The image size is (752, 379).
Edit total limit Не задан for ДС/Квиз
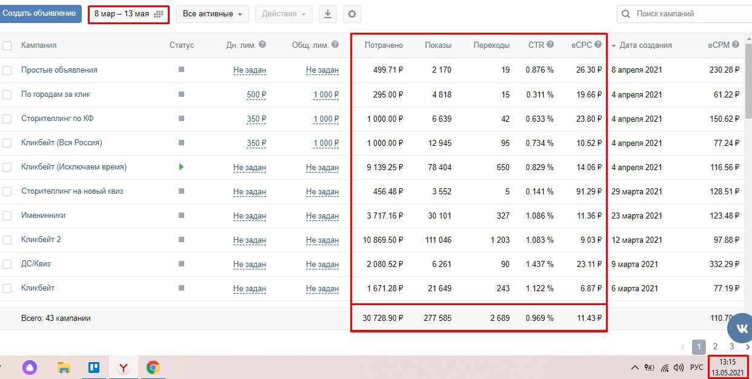(322, 264)
